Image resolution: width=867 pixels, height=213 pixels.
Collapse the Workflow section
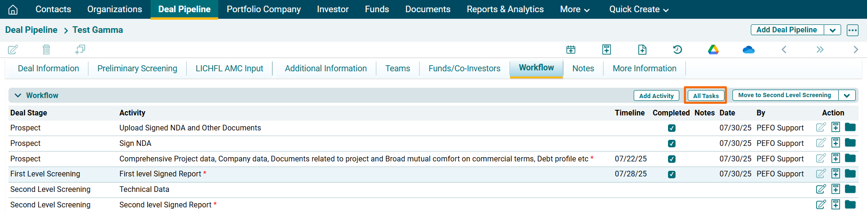(18, 95)
